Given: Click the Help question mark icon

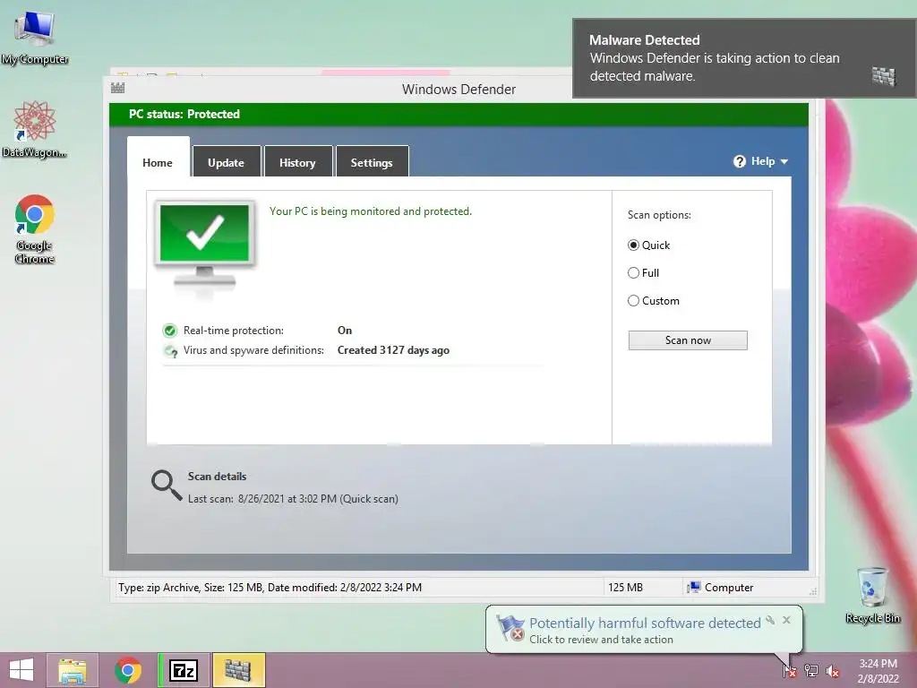Looking at the screenshot, I should coord(739,161).
